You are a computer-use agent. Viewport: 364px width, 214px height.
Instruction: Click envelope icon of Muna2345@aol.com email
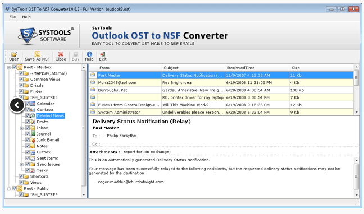pos(93,82)
